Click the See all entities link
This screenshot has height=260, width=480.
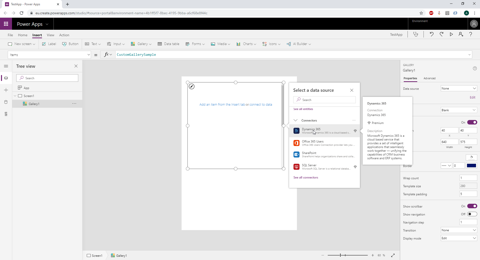[303, 109]
